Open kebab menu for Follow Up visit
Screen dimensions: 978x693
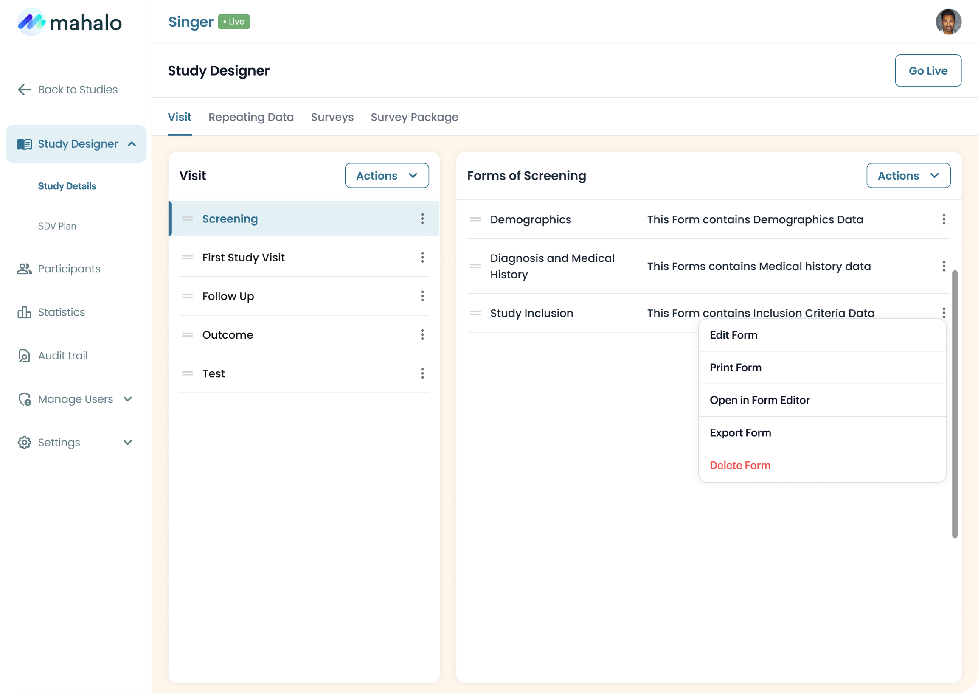(x=422, y=296)
